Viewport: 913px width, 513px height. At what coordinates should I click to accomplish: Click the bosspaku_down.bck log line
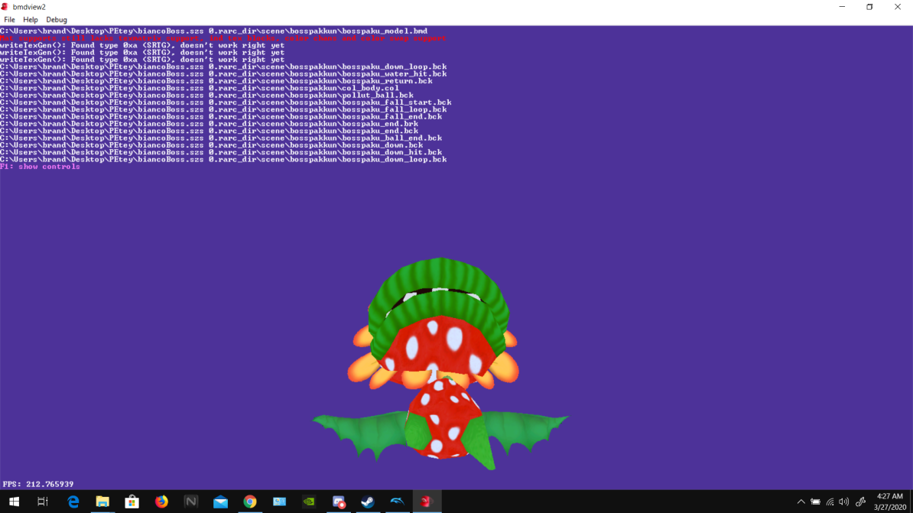(211, 145)
